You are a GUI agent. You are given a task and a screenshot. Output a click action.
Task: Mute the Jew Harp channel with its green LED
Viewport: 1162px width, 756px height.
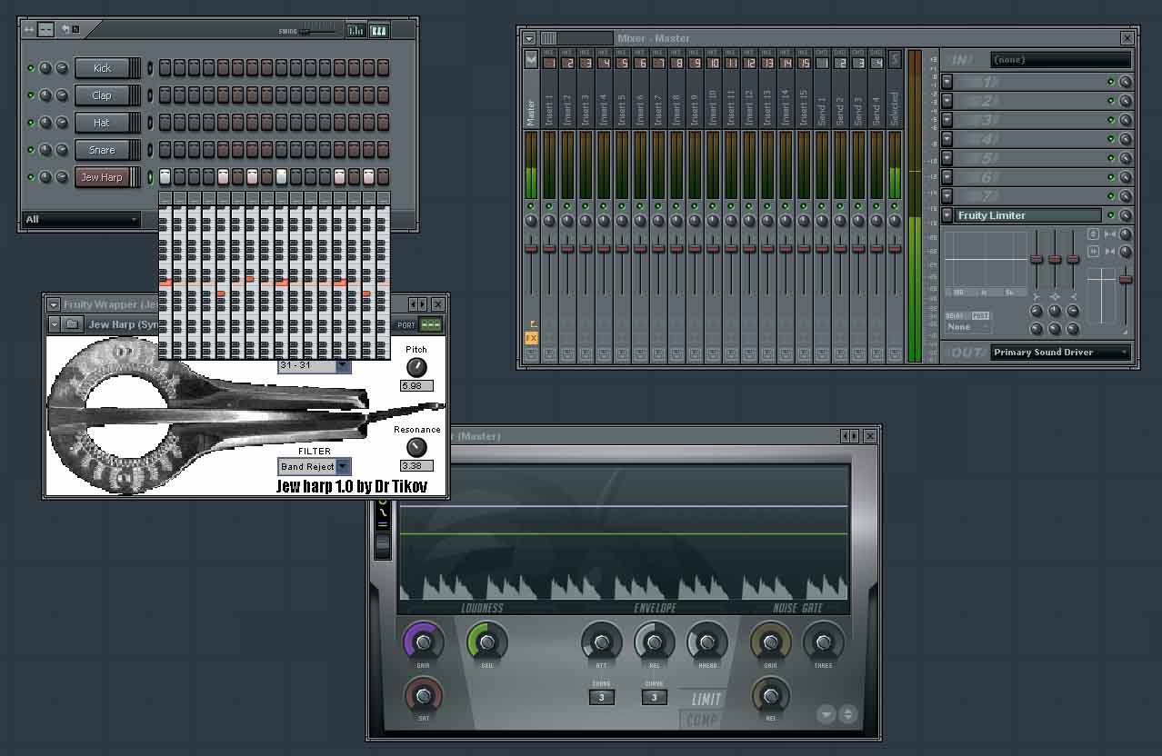[x=30, y=177]
